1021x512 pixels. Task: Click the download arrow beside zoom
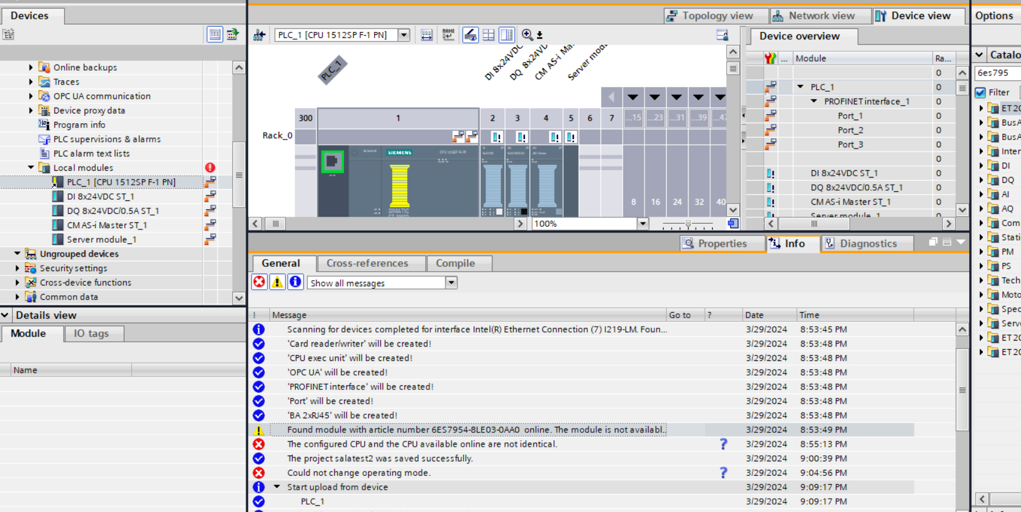[x=539, y=36]
